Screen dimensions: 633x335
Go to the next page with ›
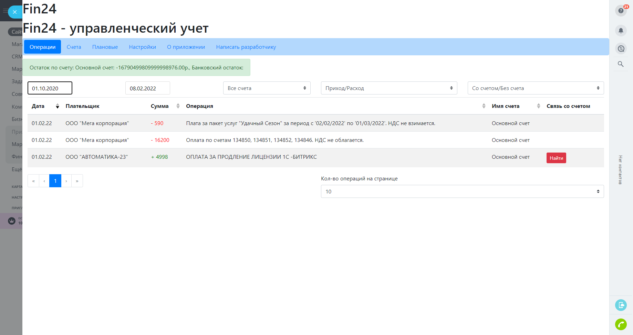click(x=66, y=181)
